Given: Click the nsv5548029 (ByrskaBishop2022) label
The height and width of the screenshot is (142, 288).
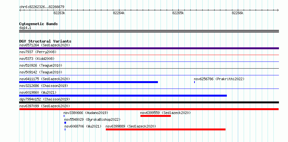Looking at the screenshot, I should pyautogui.click(x=93, y=119).
